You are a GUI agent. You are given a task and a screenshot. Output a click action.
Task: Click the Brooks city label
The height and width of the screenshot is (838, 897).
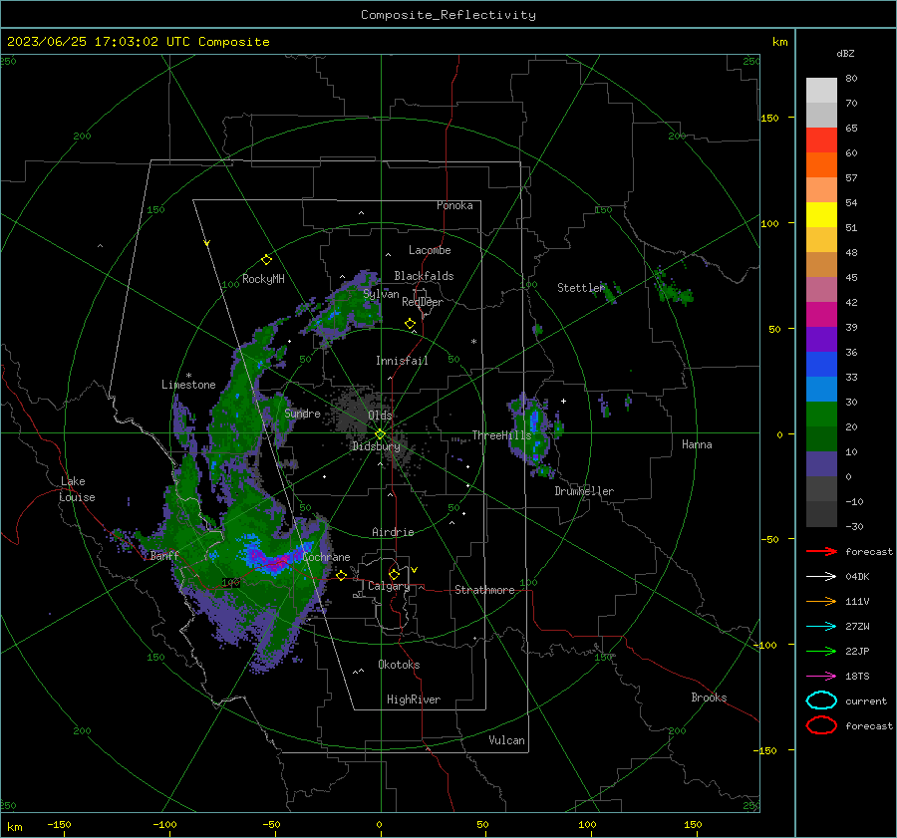pyautogui.click(x=709, y=698)
